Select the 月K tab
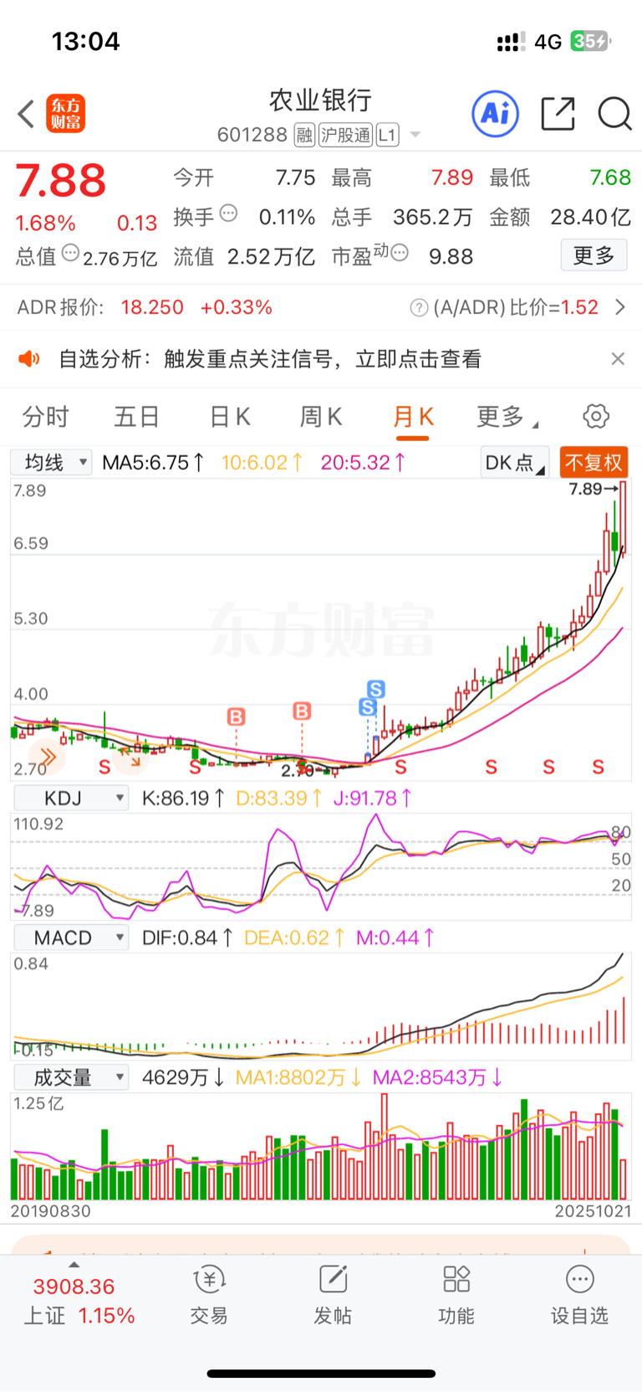642x1392 pixels. pyautogui.click(x=413, y=416)
